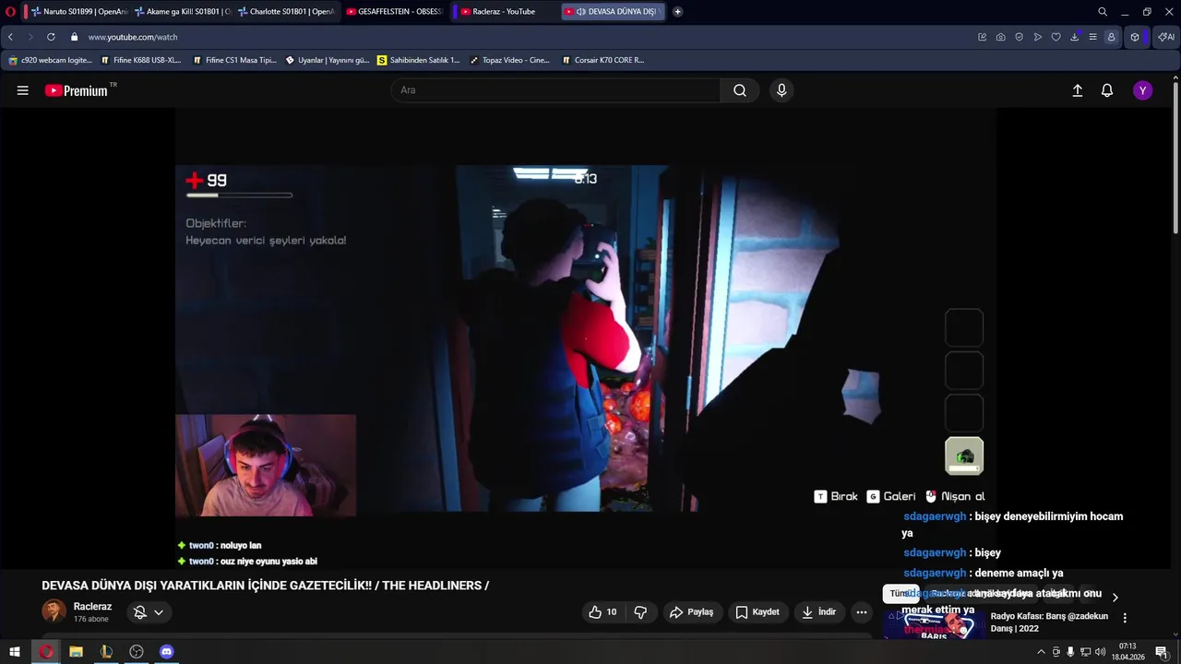Screen dimensions: 1181x664
Task: Reload the current page
Action: (51, 37)
